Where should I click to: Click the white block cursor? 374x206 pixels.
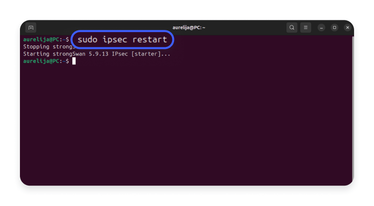pos(74,61)
